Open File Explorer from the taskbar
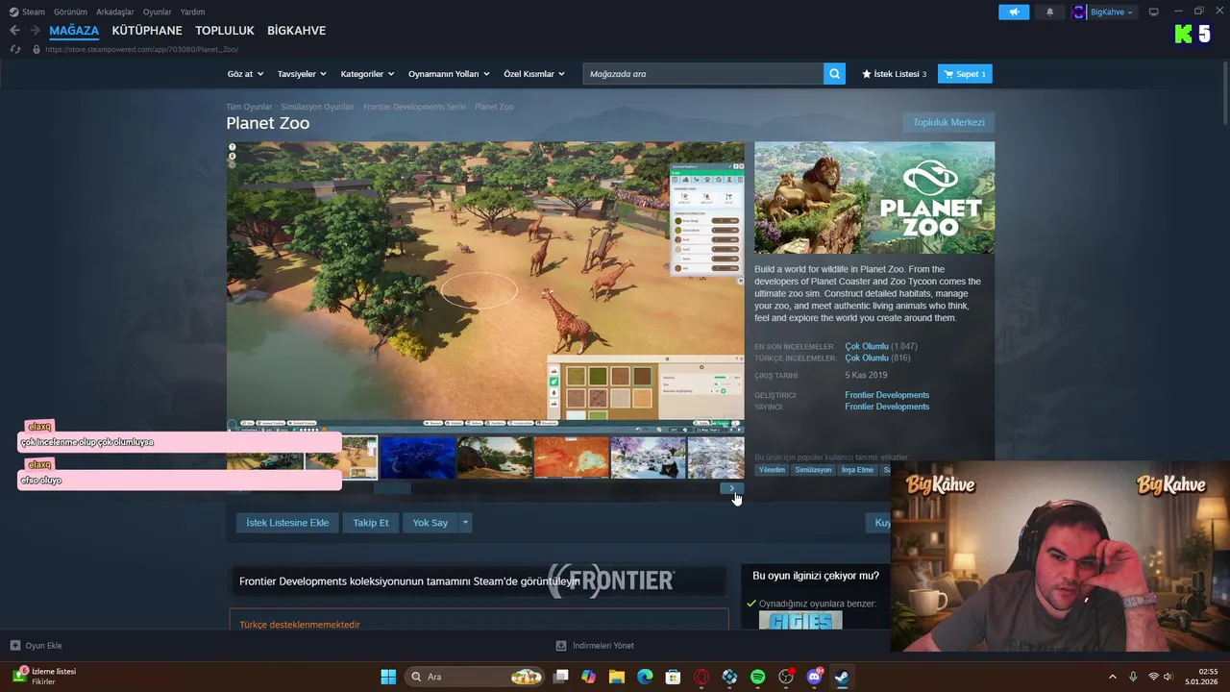 (617, 677)
